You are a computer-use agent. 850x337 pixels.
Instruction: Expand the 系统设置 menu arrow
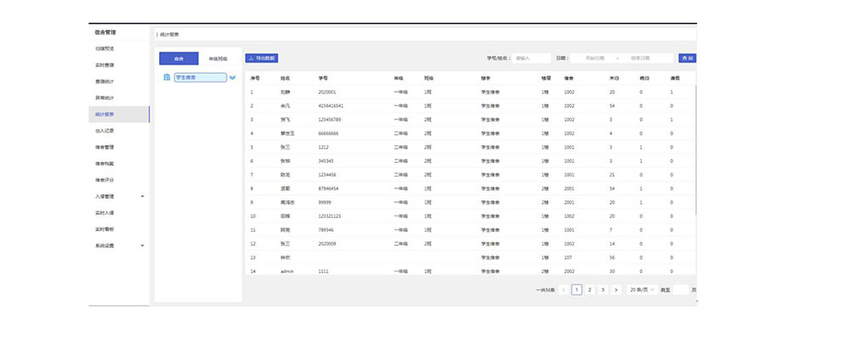point(143,245)
